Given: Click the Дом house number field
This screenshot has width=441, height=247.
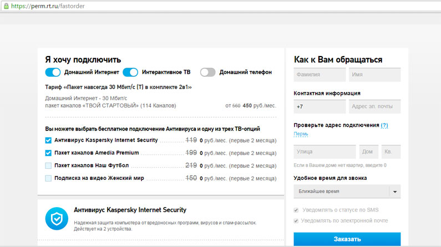Looking at the screenshot, I should point(368,152).
